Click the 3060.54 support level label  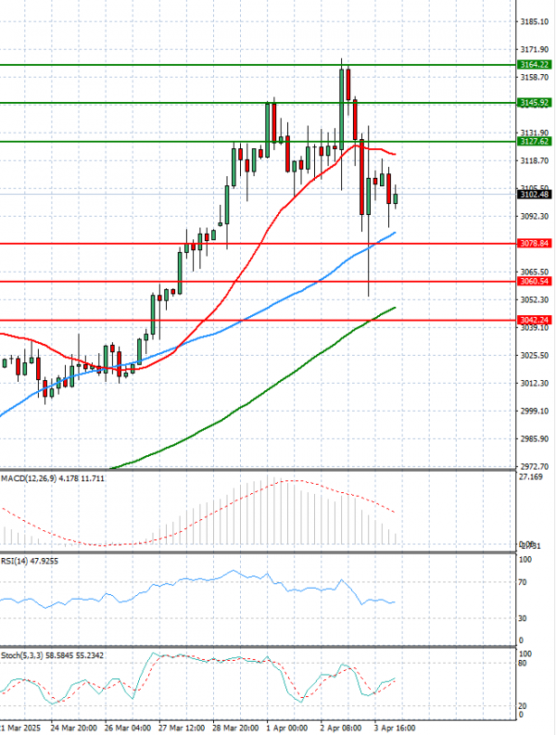coord(536,281)
